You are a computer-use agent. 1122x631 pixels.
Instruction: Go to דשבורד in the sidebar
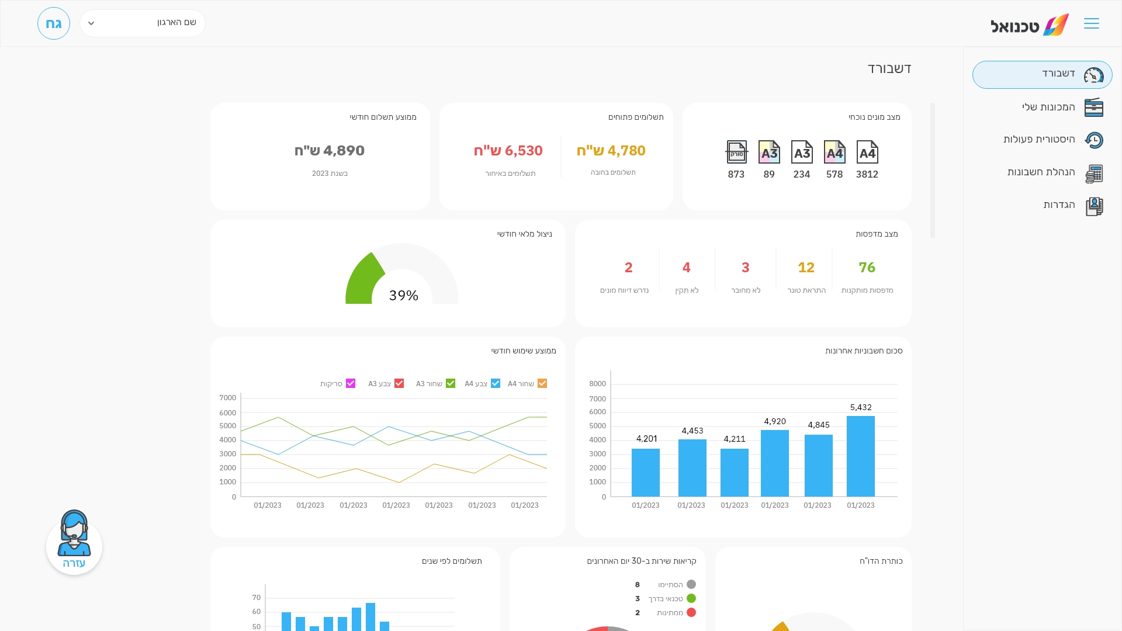(1043, 75)
